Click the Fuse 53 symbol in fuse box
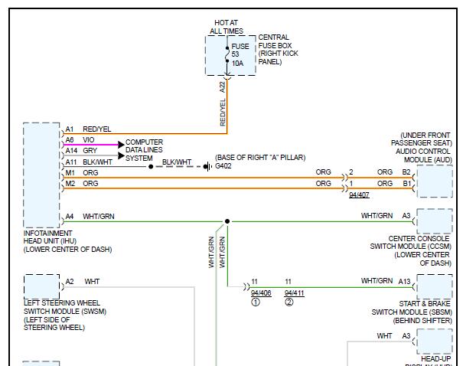The height and width of the screenshot is (366, 463). pyautogui.click(x=227, y=55)
